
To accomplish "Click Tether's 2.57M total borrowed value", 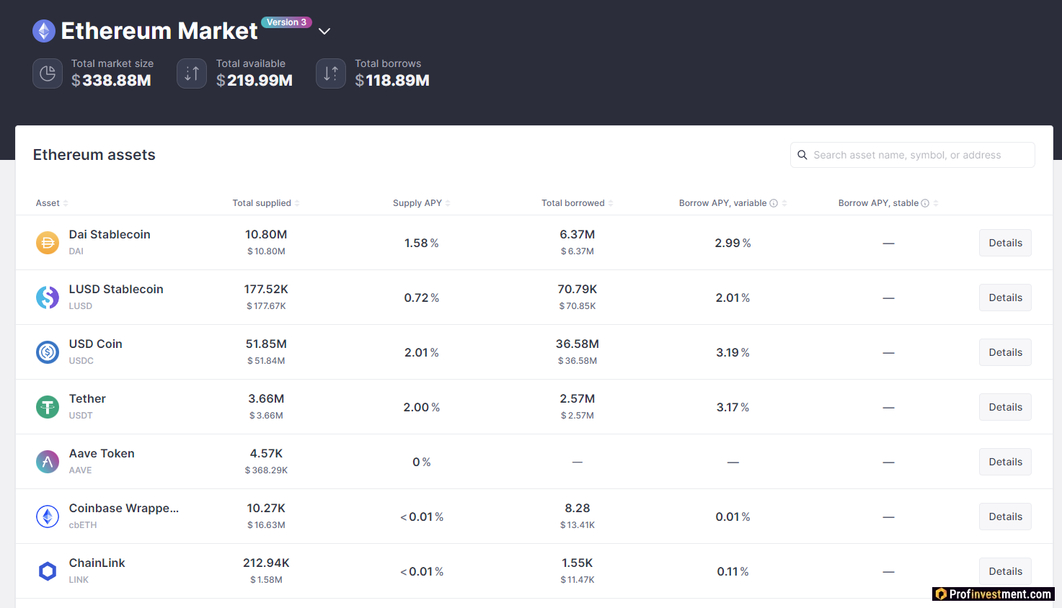I will [x=578, y=398].
